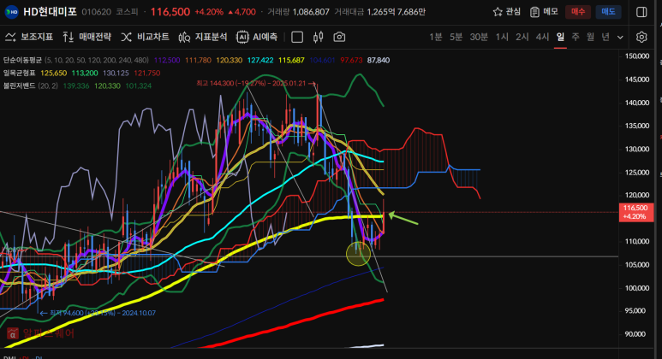Open the 메모 memo note
The image size is (662, 359).
click(x=544, y=12)
